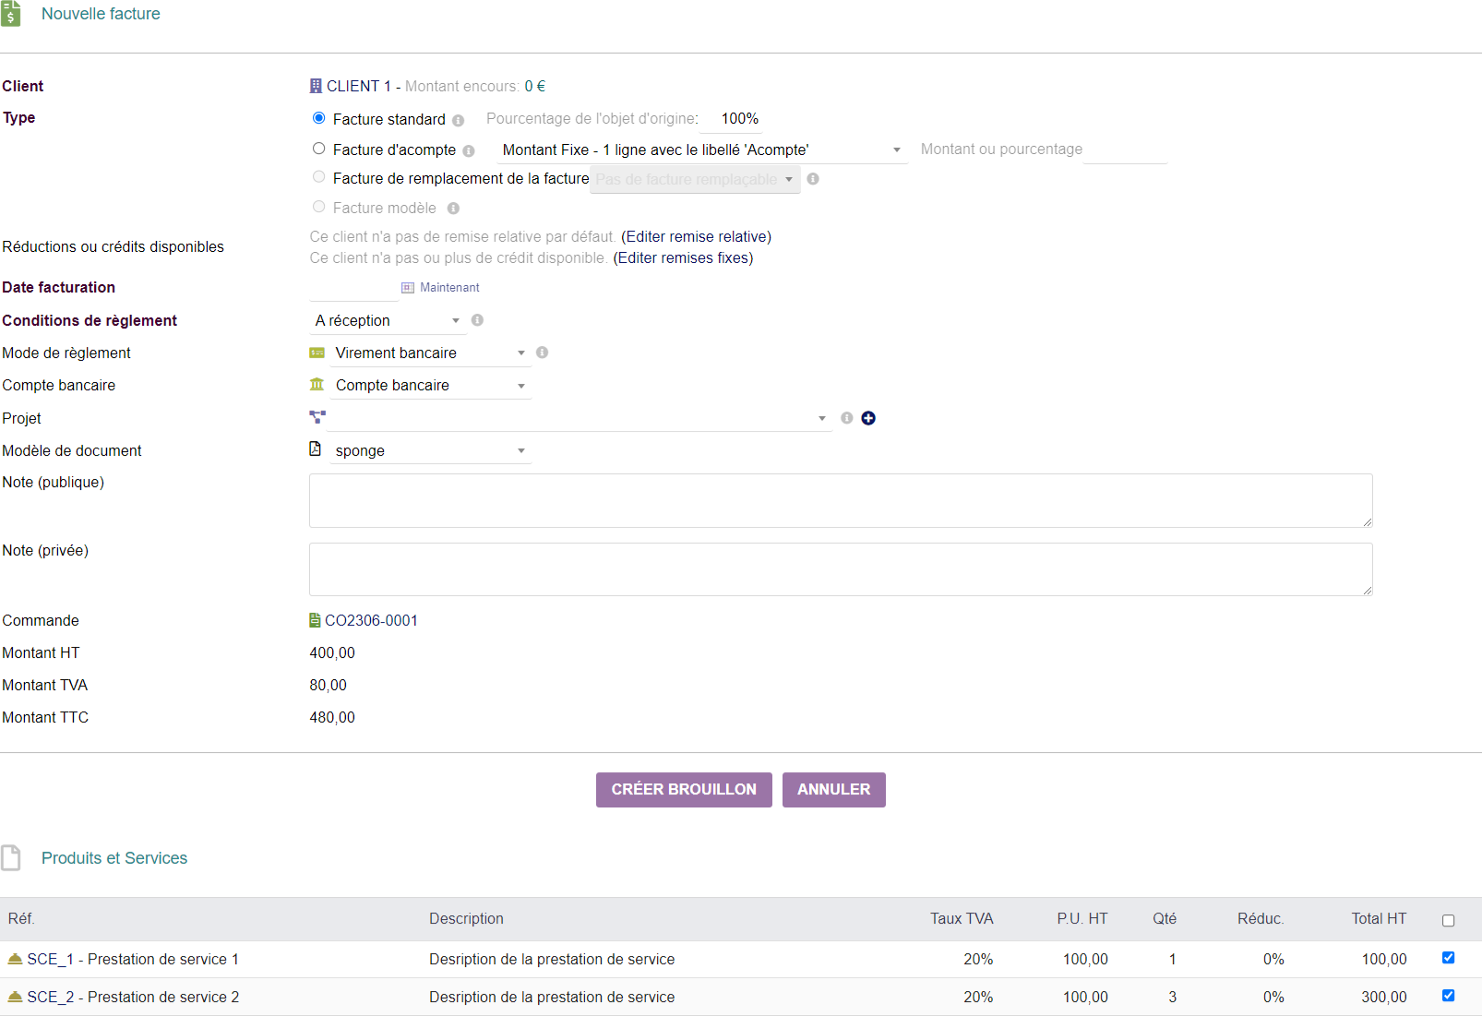Select the Facture d'acompte radio button
Viewport: 1482px width, 1016px height.
[318, 149]
